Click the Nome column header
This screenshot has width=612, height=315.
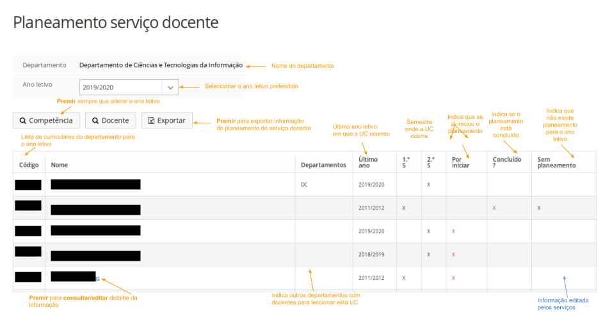tap(60, 165)
